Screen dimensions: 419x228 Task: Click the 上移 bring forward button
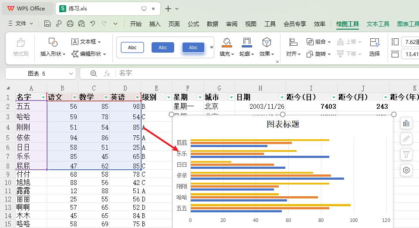point(349,42)
